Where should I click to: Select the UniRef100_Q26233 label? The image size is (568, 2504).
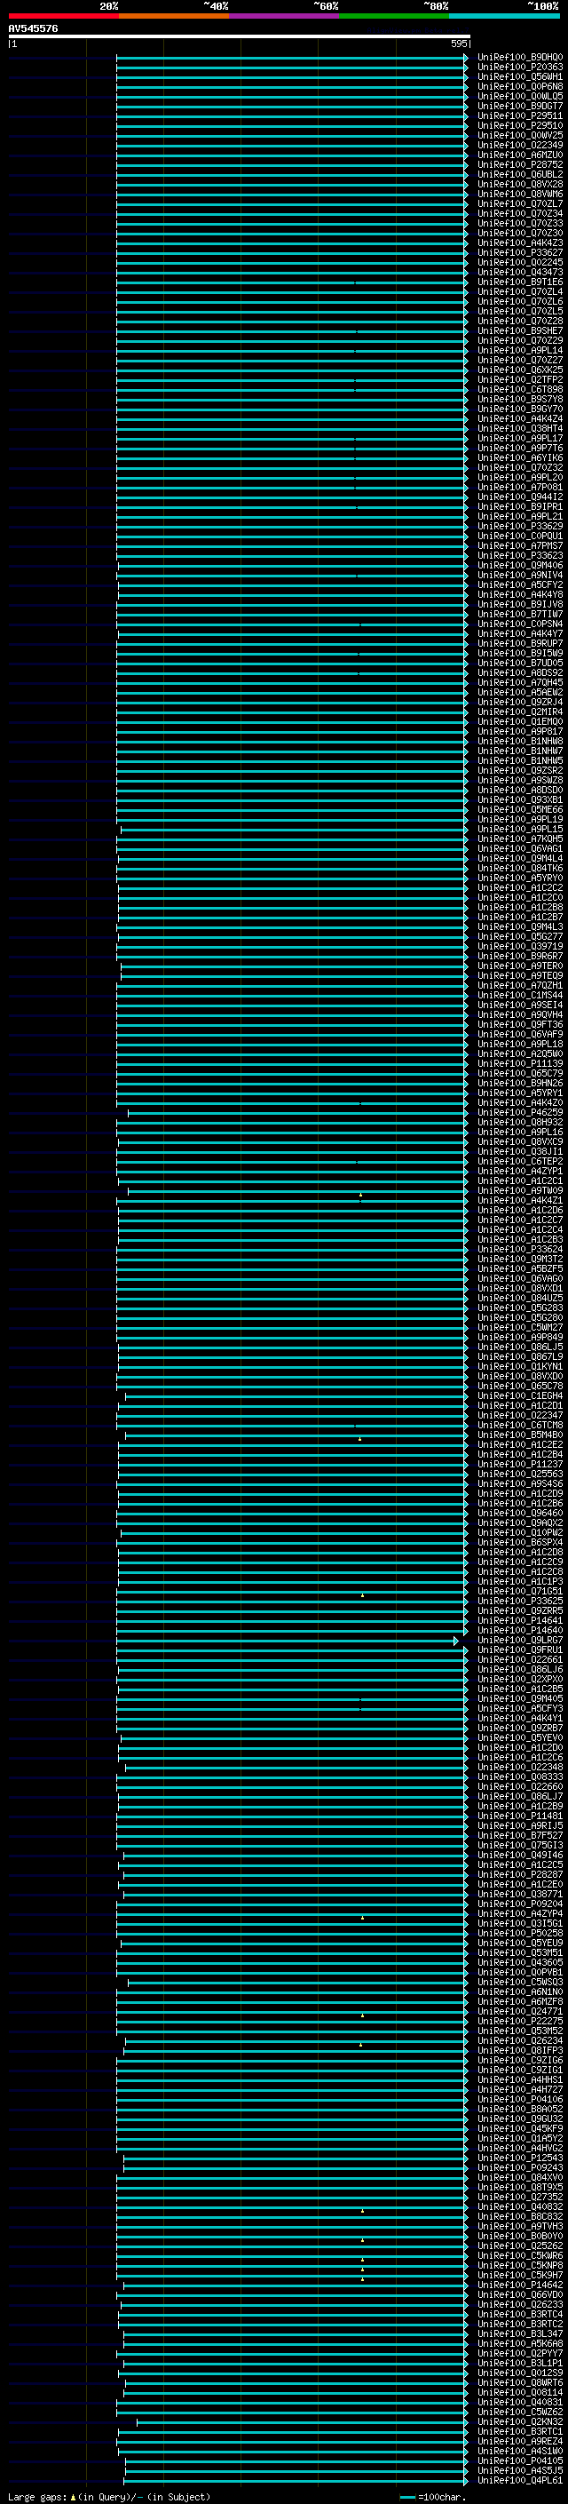coord(520,2304)
